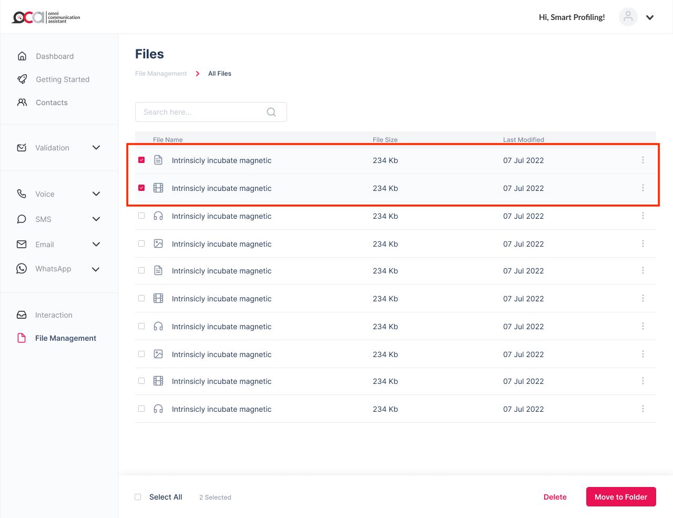Viewport: 673px width, 518px height.
Task: Open the user profile avatar icon
Action: 628,17
